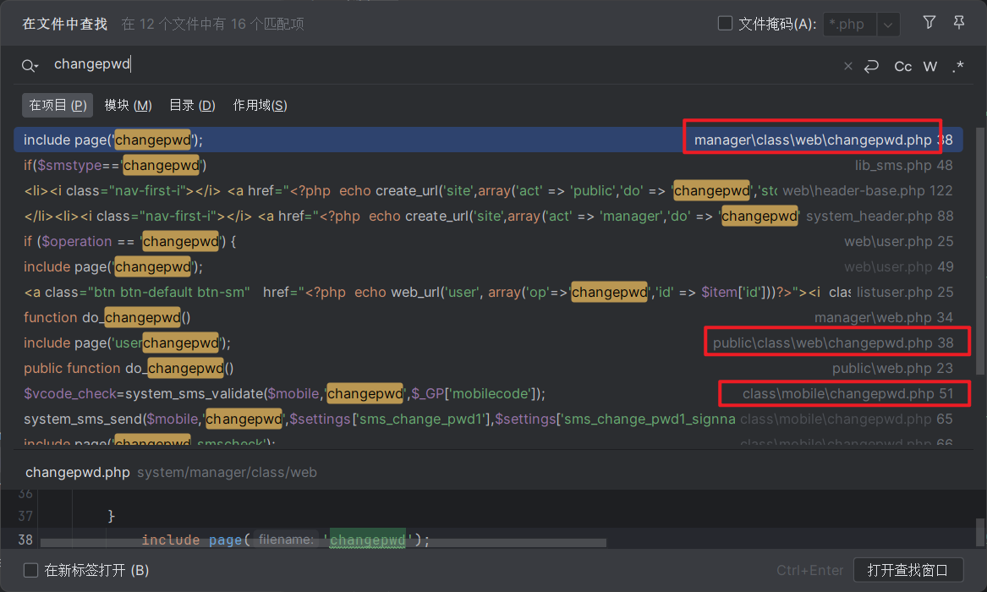
Task: Select result manager\class\web\changepwd.php 38
Action: pyautogui.click(x=489, y=140)
